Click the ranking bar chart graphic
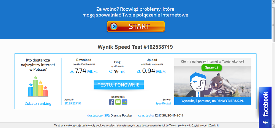The width and height of the screenshot is (275, 128). (x=38, y=86)
